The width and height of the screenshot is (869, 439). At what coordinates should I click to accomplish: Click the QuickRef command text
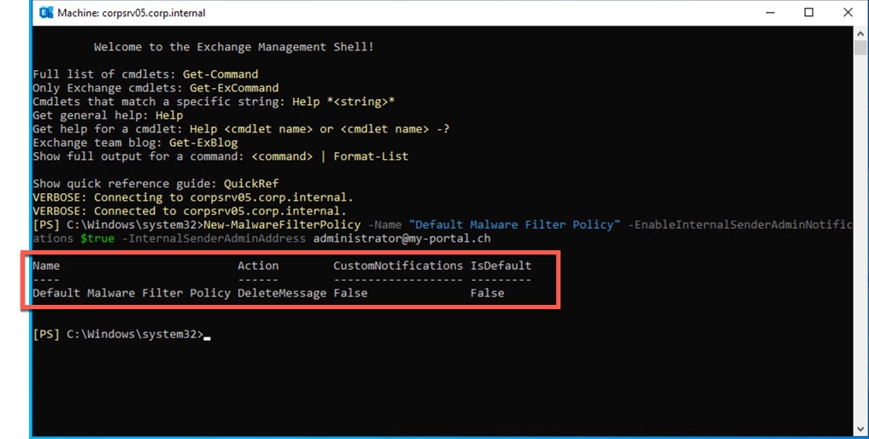[x=250, y=184]
